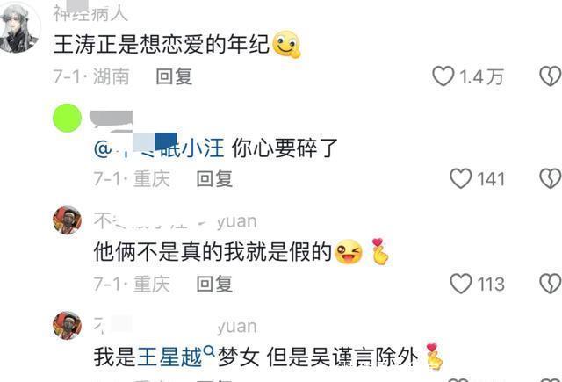Open the mentioned user @小汪 link
Screen dimensions: 562x382
159,148
